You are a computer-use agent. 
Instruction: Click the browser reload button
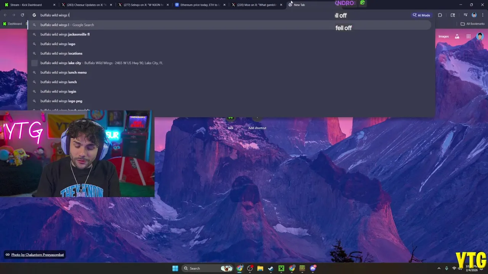[x=22, y=15]
